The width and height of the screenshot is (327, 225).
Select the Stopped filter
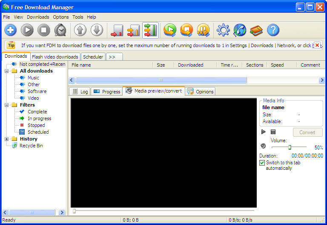(36, 125)
